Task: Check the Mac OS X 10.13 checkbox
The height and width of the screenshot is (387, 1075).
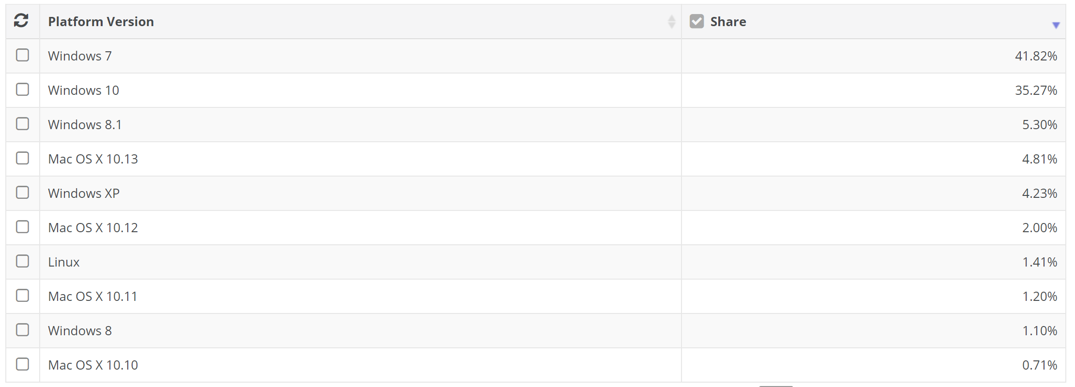Action: 22,158
